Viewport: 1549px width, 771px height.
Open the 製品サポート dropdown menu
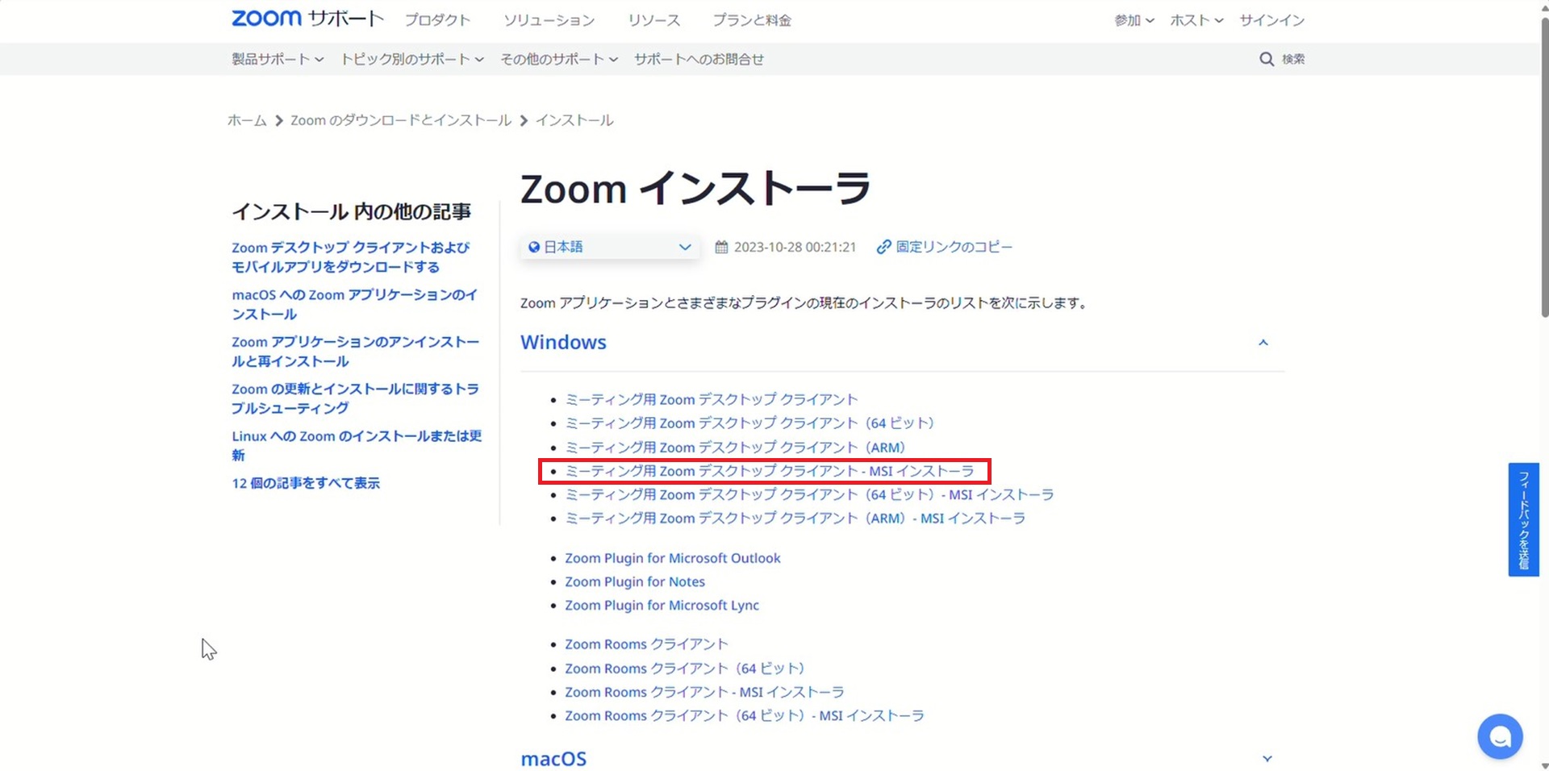click(278, 59)
